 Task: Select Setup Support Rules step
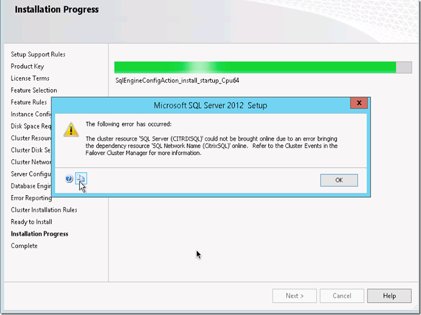38,55
